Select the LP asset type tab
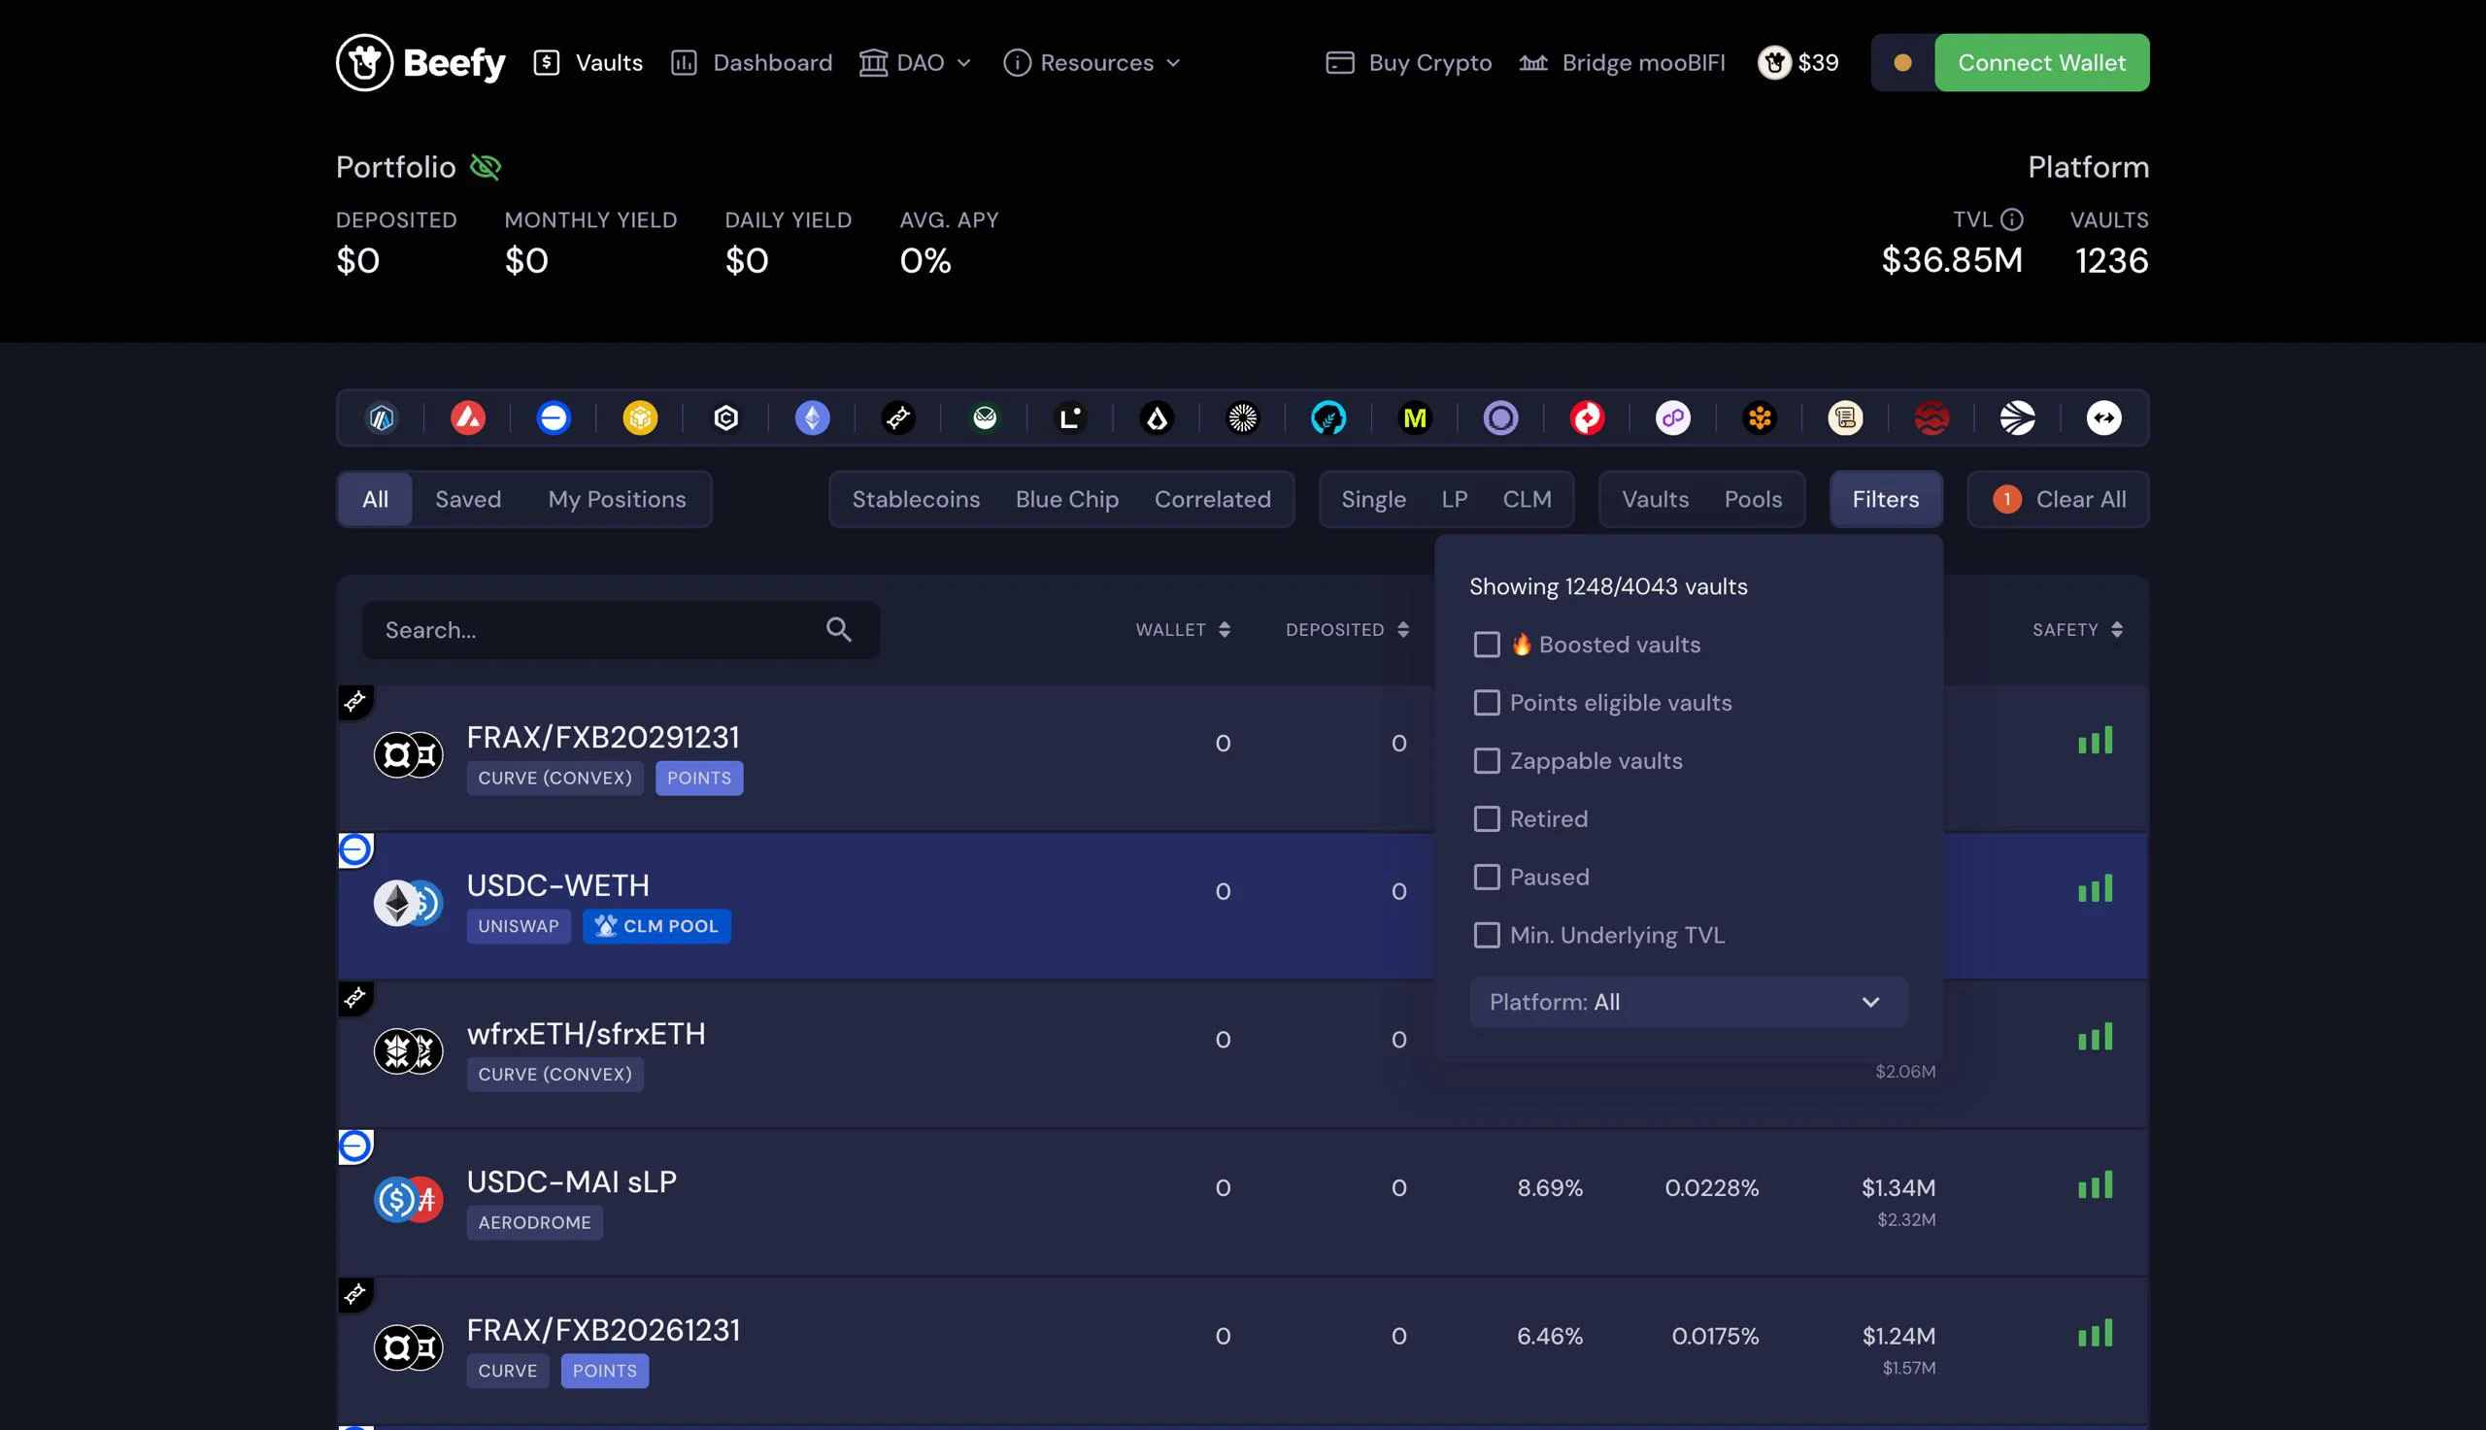Viewport: 2486px width, 1430px height. (x=1454, y=499)
